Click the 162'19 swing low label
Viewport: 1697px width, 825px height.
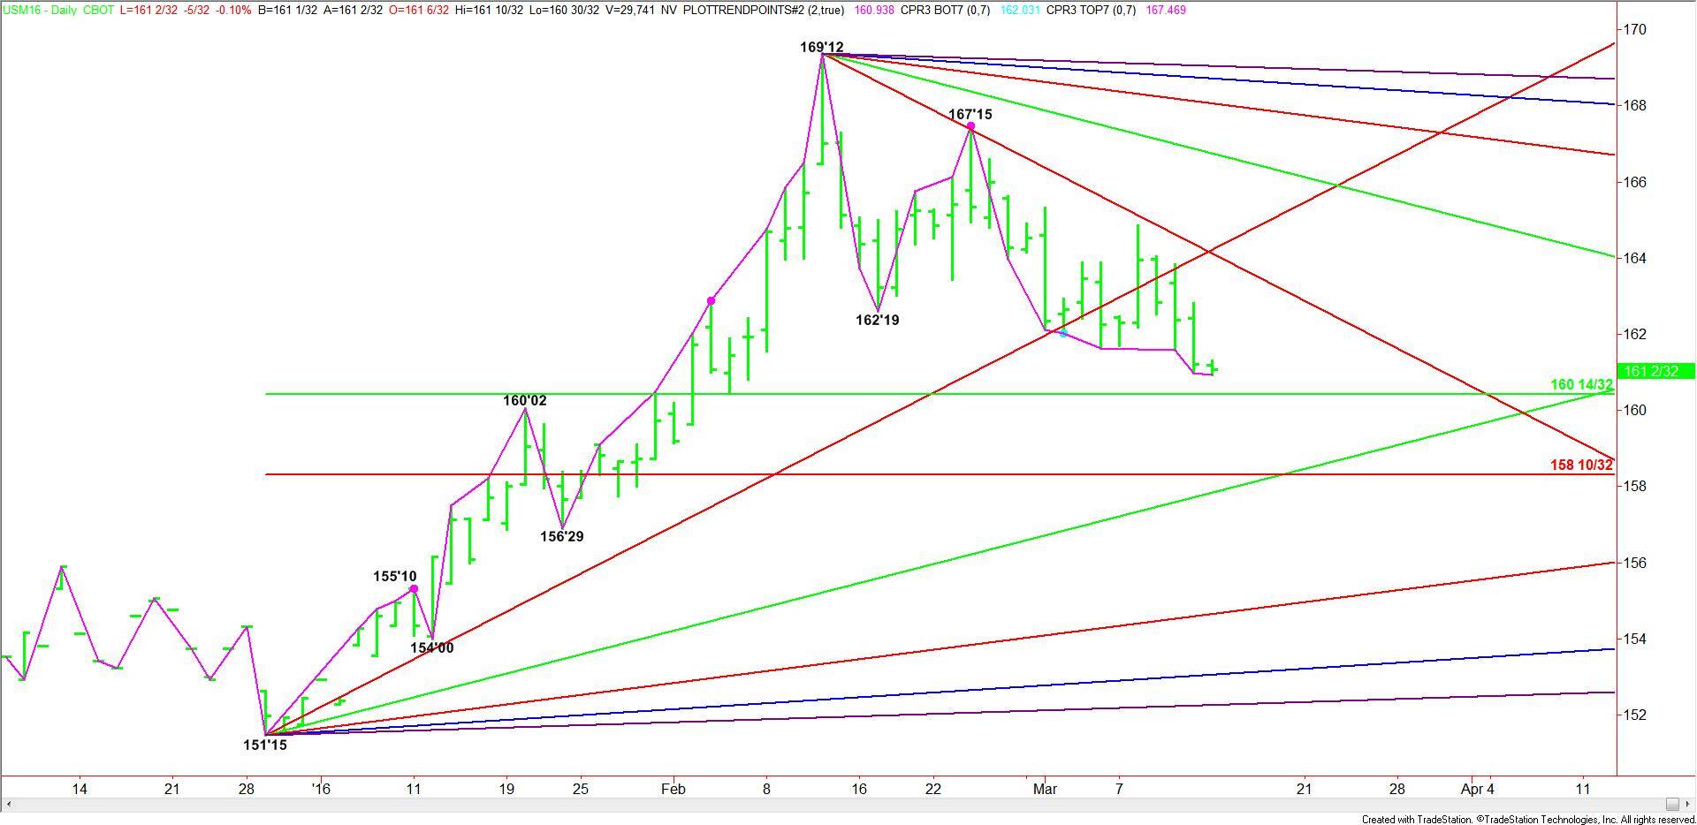(x=878, y=321)
